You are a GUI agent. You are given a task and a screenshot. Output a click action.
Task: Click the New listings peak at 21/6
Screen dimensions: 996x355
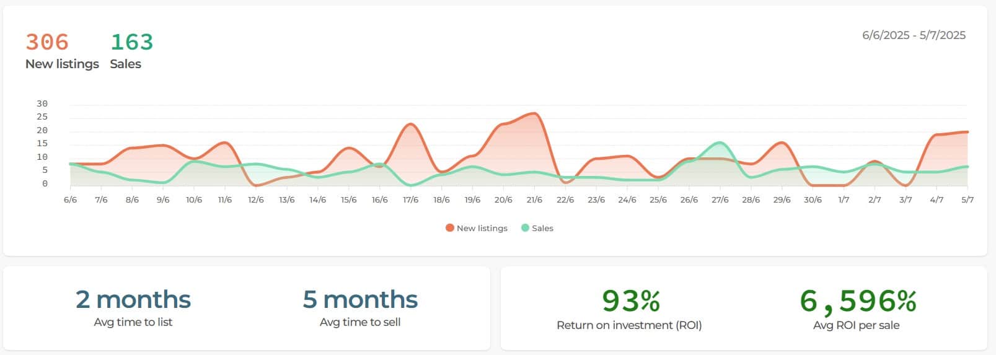(x=534, y=113)
